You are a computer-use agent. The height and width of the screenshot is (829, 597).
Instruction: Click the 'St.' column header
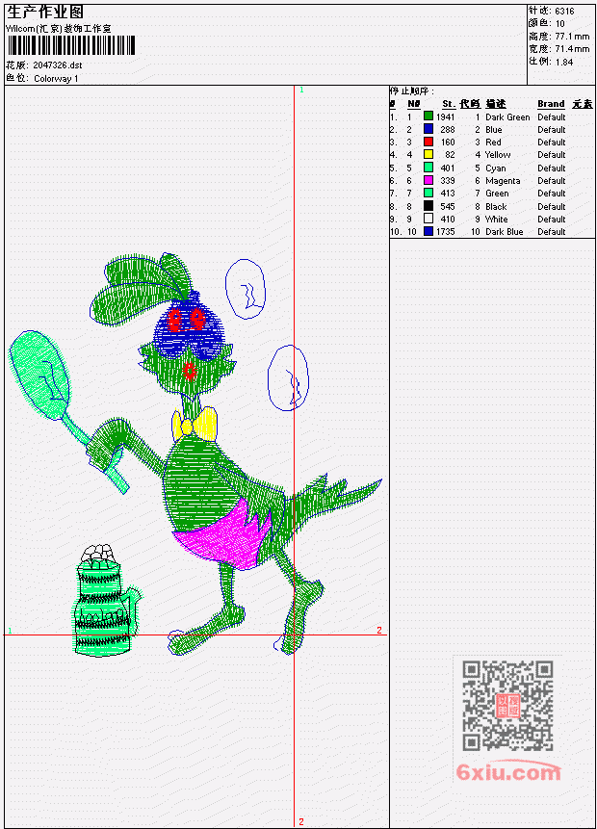pos(449,104)
